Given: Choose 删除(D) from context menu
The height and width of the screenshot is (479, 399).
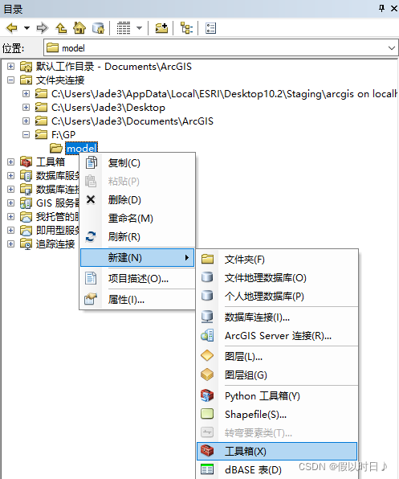Looking at the screenshot, I should tap(137, 200).
